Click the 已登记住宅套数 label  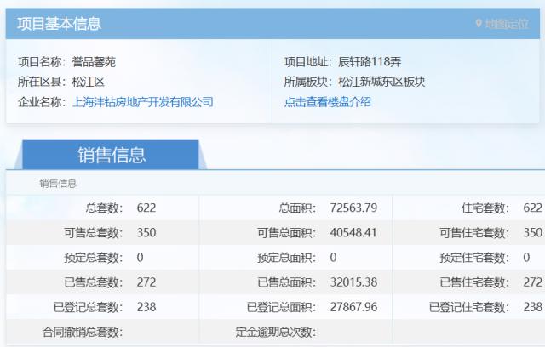tap(468, 307)
